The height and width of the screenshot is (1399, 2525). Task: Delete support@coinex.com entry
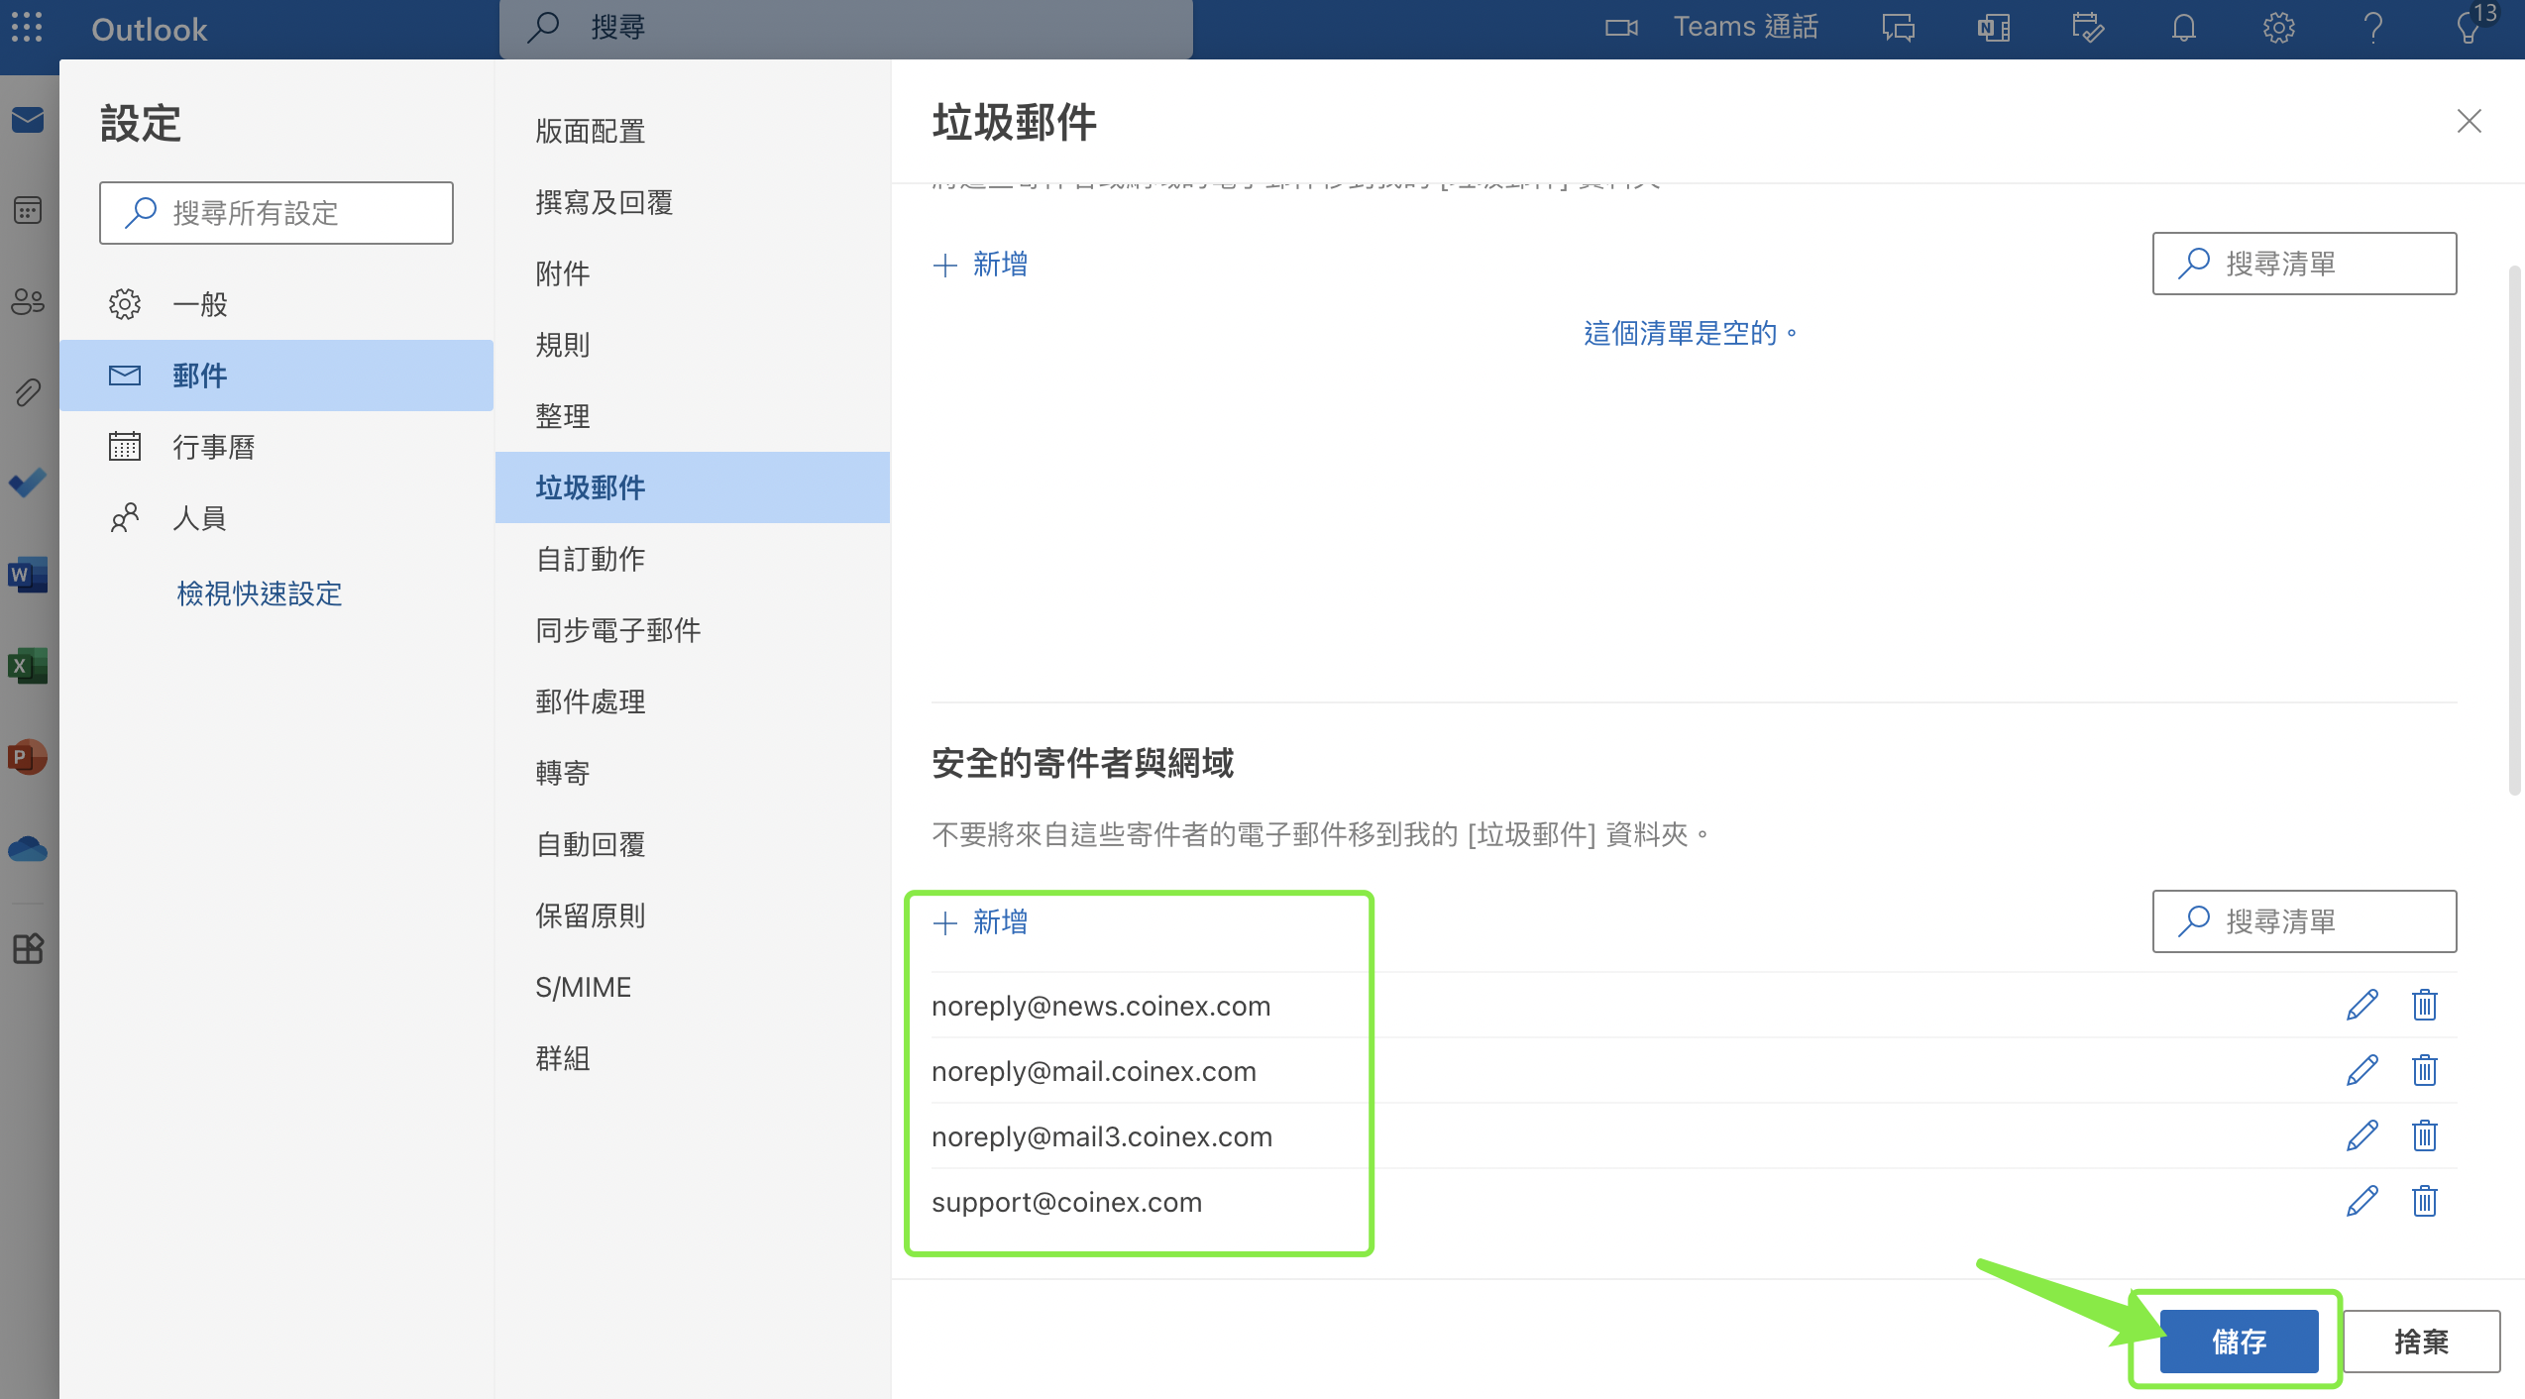pos(2425,1201)
